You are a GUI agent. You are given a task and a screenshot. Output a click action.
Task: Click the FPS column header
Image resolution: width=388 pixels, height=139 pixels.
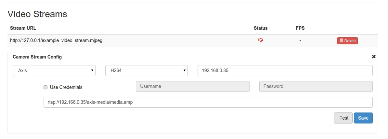pyautogui.click(x=300, y=28)
